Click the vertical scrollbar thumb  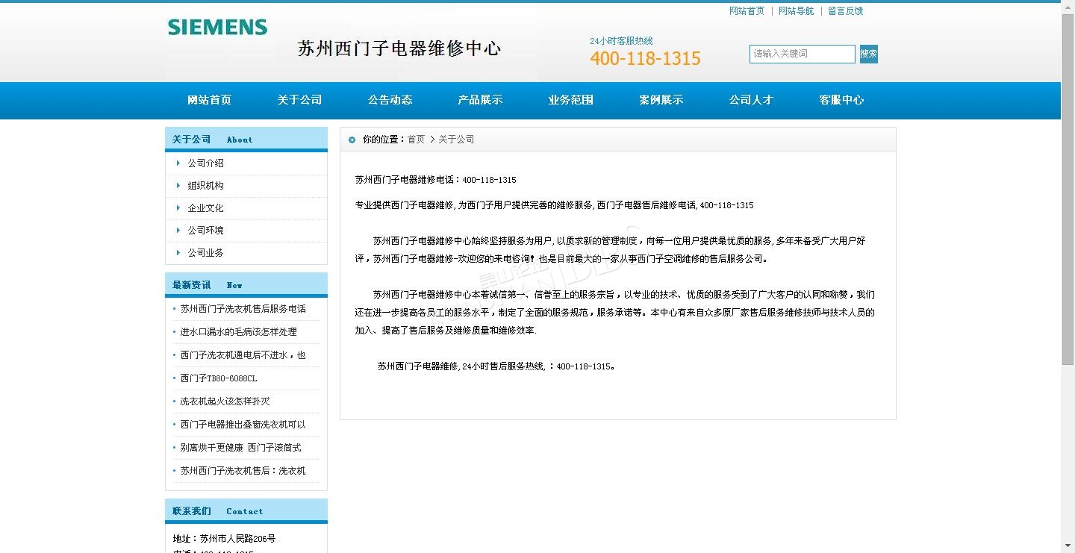1068,189
